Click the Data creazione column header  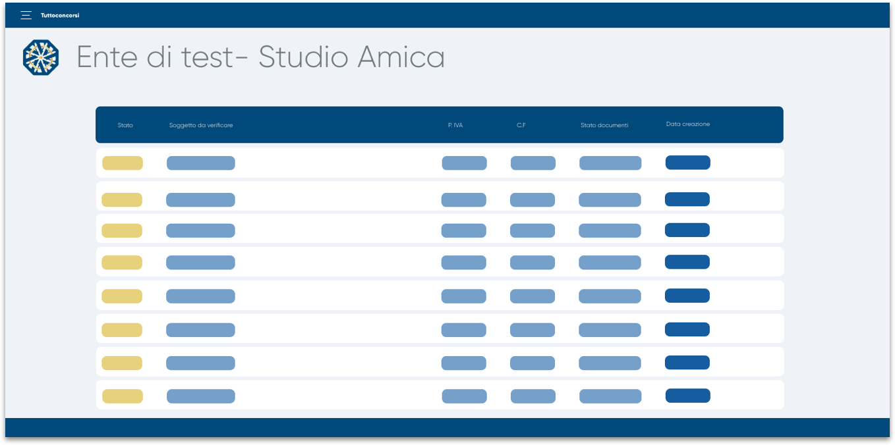pos(688,124)
